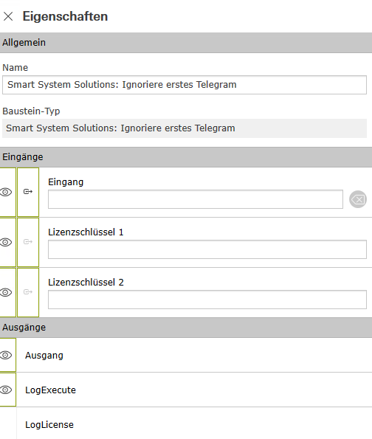
Task: Collapse the Eingänge section header
Action: tap(186, 157)
